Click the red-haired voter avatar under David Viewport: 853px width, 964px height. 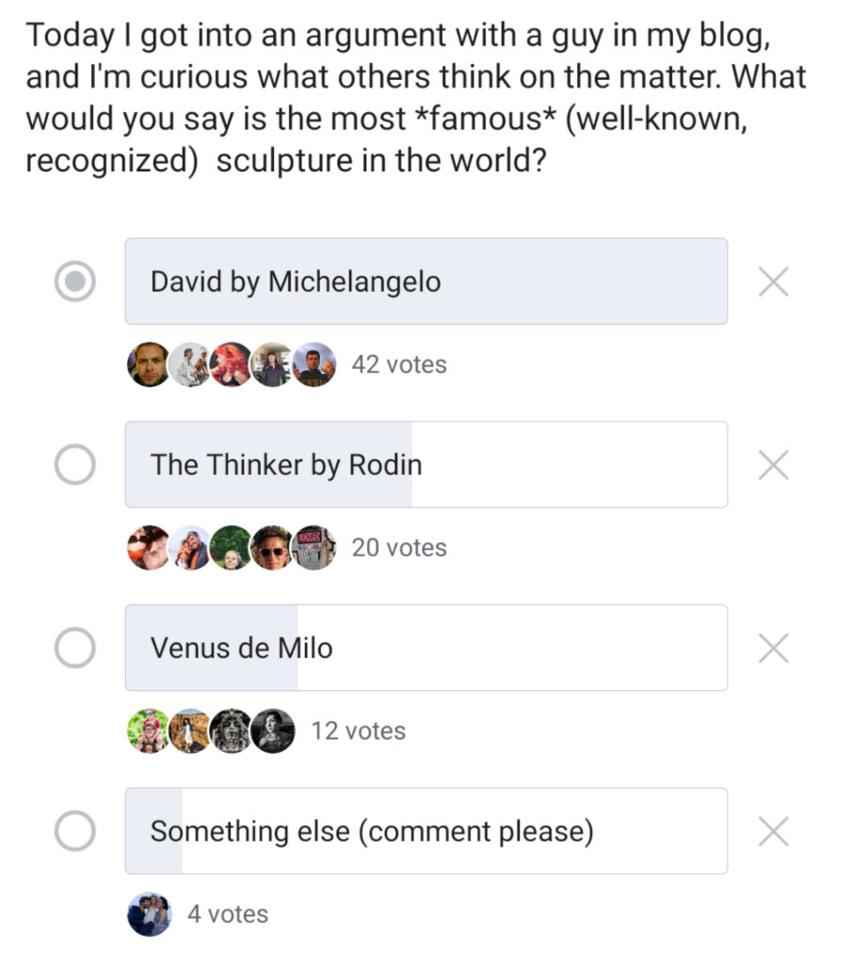(232, 364)
